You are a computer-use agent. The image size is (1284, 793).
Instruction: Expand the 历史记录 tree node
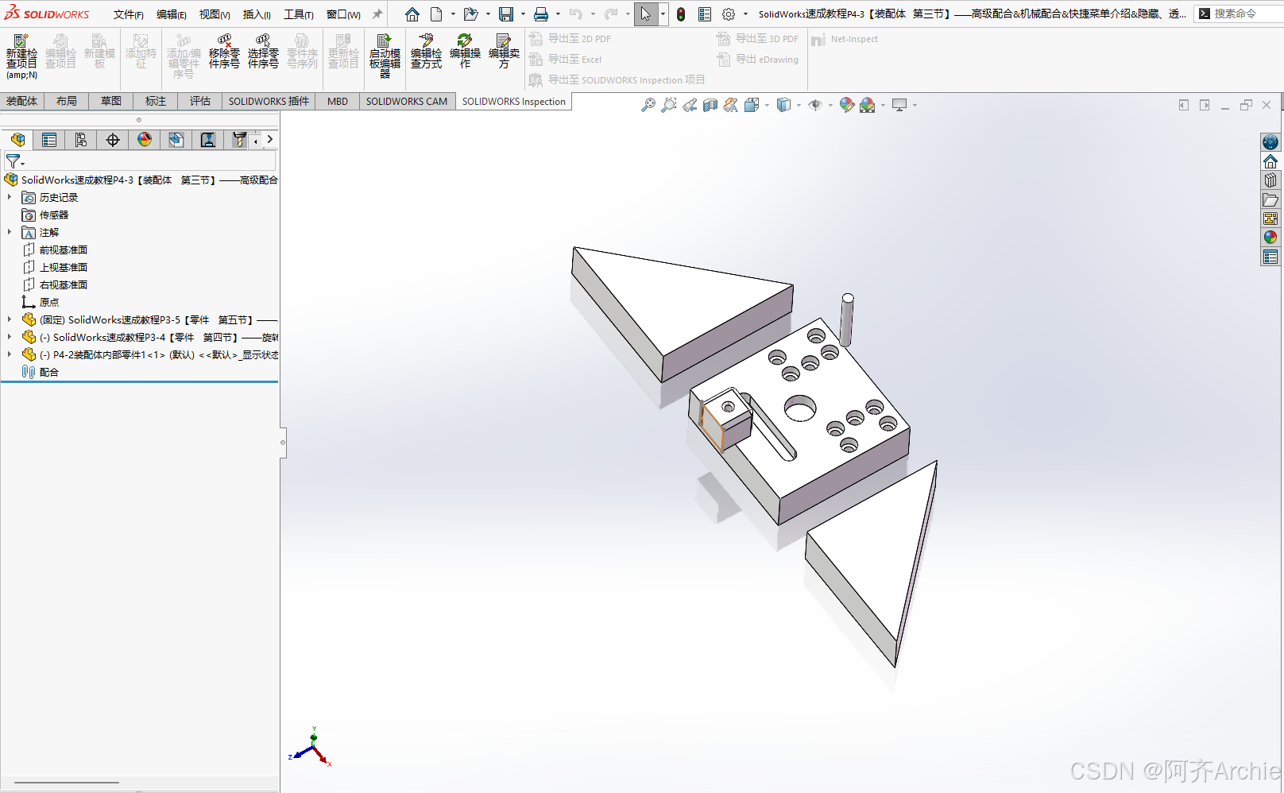[10, 197]
